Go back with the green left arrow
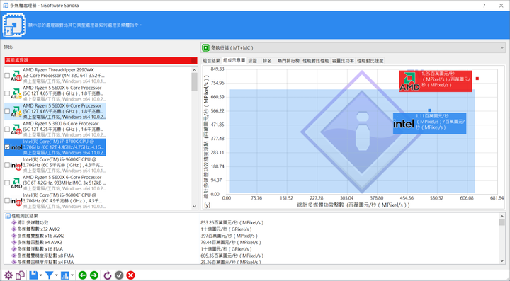Viewport: 510px width, 281px height. point(83,275)
